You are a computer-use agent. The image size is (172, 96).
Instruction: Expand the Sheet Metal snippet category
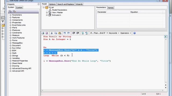(x=10, y=63)
